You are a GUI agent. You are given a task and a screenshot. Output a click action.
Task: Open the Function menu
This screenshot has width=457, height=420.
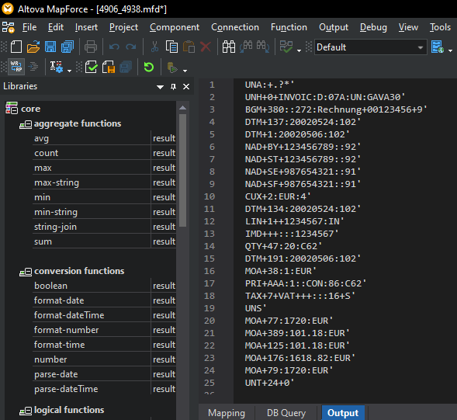[289, 27]
